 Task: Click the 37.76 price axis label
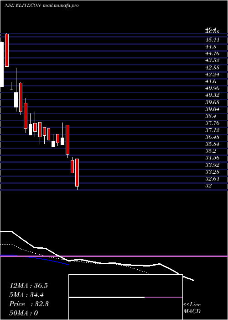(212, 123)
